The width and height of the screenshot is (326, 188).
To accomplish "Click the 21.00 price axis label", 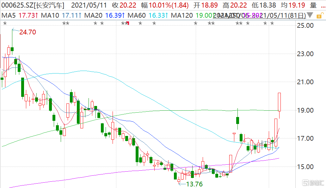I will pyautogui.click(x=305, y=82).
